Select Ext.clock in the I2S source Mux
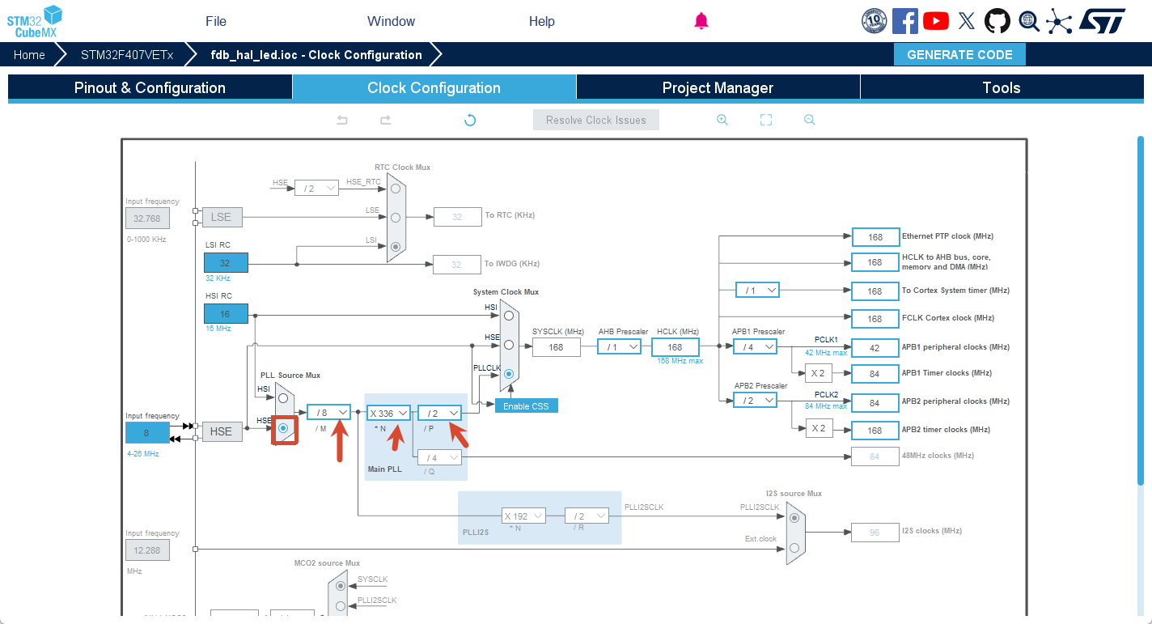This screenshot has height=624, width=1152. (x=794, y=547)
